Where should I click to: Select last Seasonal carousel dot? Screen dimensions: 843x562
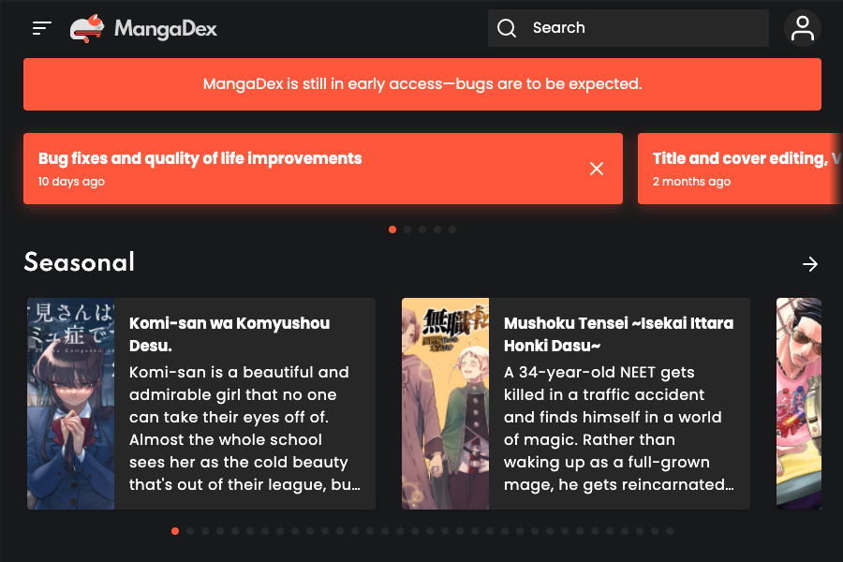tap(670, 531)
